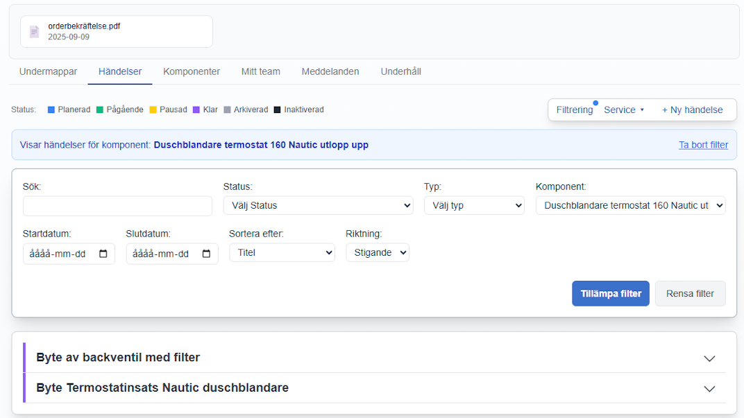Viewport: 744px width, 418px height.
Task: Open the Riktning Stigande dropdown
Action: click(x=378, y=252)
